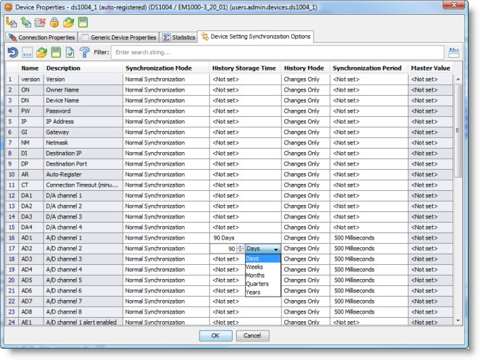The image size is (480, 360).
Task: Increase the 90 value using the spinner arrow
Action: pos(240,246)
